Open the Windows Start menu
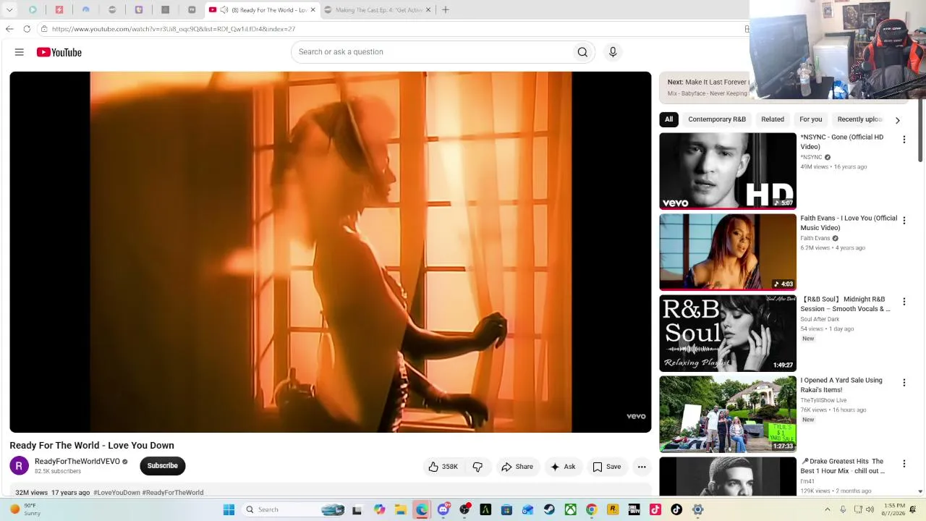 coord(229,509)
